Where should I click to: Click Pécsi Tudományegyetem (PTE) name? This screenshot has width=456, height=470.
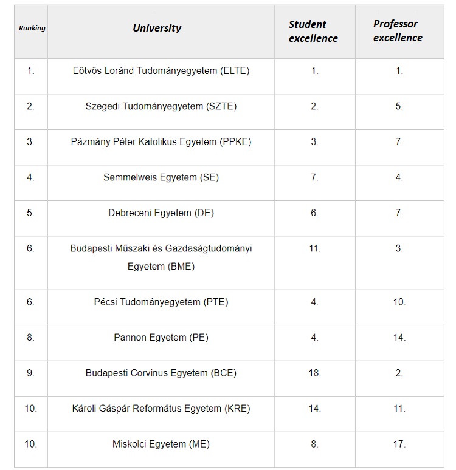pos(161,302)
